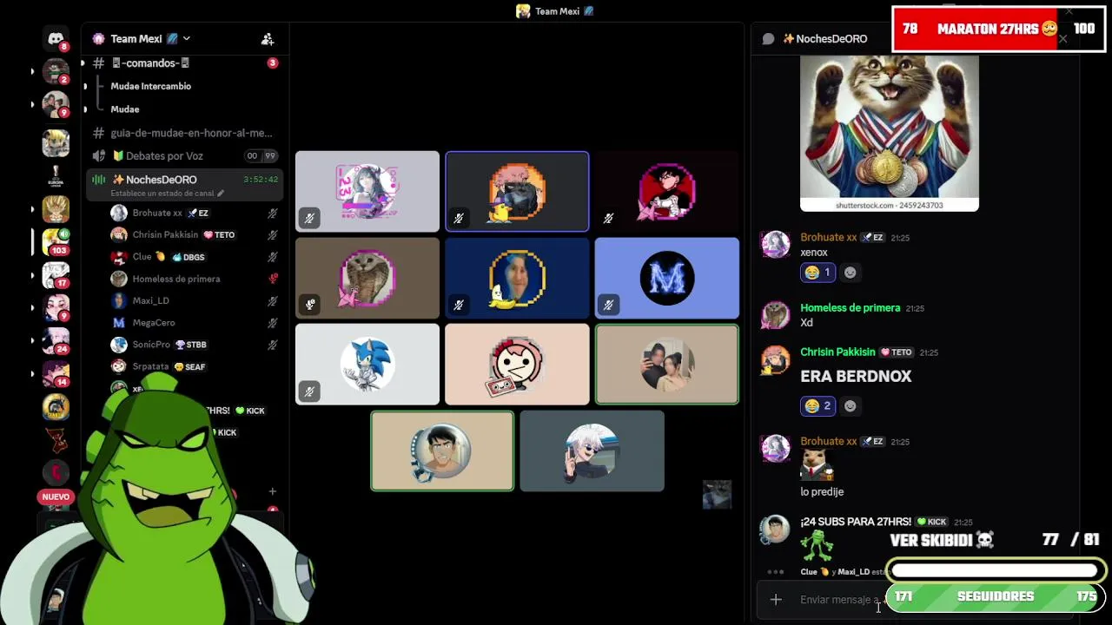Expand the folder arrow beside badge 2 server
This screenshot has height=625, width=1112.
point(33,71)
